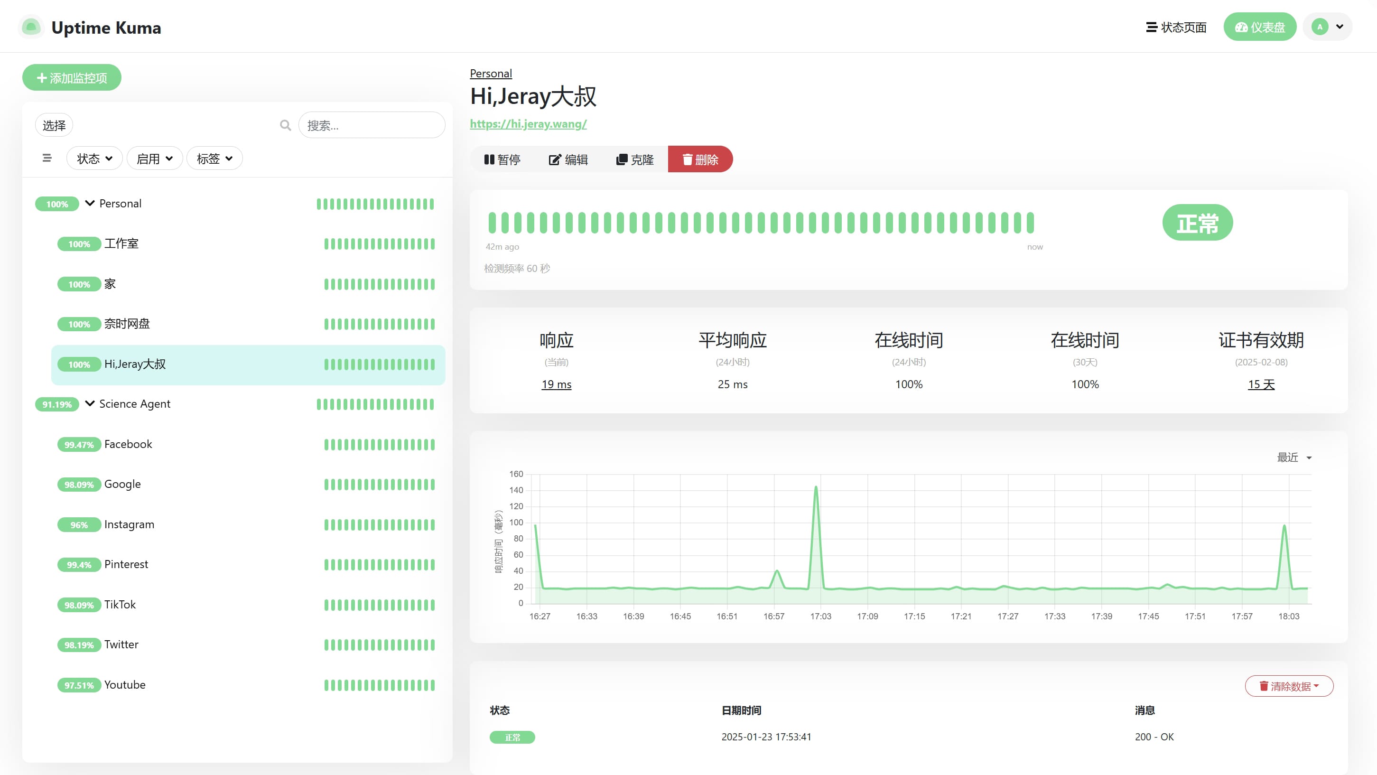Viewport: 1377px width, 775px height.
Task: Select the 奈时网盘 monitor
Action: (248, 324)
